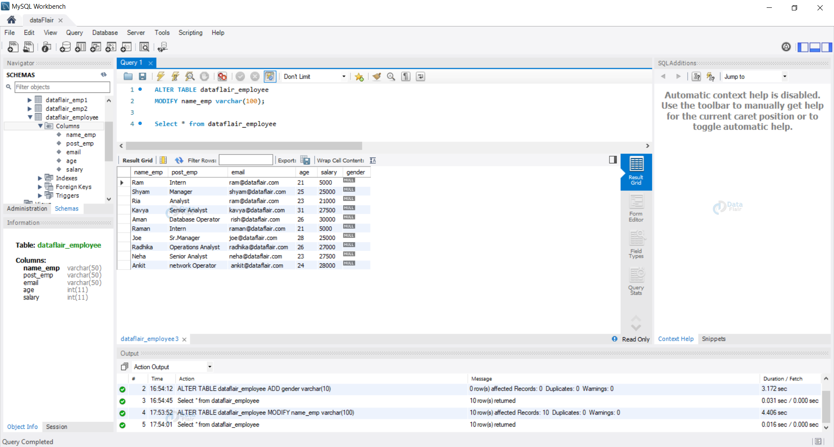
Task: Create a new schema in the connected server
Action: point(65,47)
